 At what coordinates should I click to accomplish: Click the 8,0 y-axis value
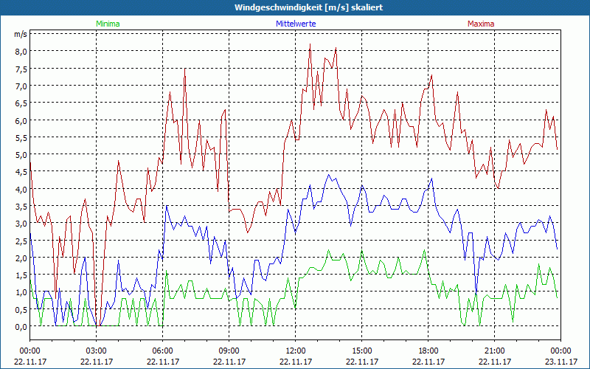point(21,52)
